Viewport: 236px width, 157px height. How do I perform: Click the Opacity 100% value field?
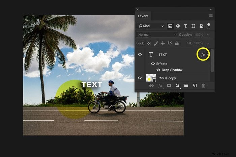199,35
